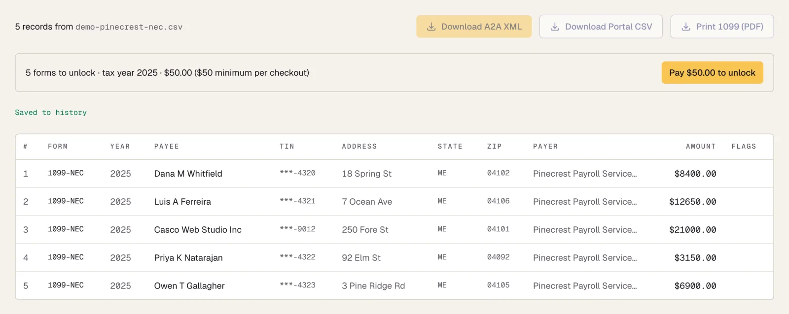The image size is (789, 314).
Task: Select the 'Saved to history' status text
Action: [51, 113]
